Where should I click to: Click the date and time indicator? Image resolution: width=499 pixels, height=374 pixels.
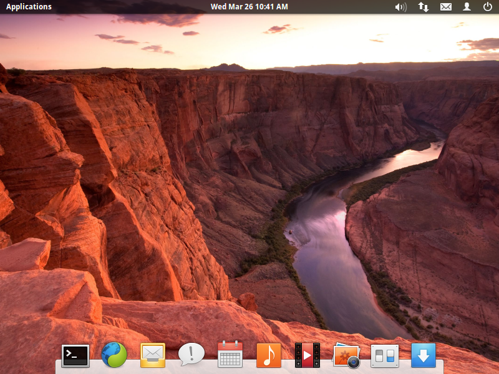point(249,7)
